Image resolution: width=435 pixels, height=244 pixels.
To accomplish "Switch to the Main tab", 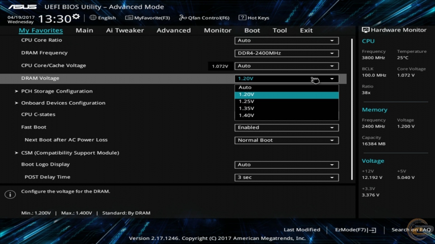I will [x=84, y=30].
